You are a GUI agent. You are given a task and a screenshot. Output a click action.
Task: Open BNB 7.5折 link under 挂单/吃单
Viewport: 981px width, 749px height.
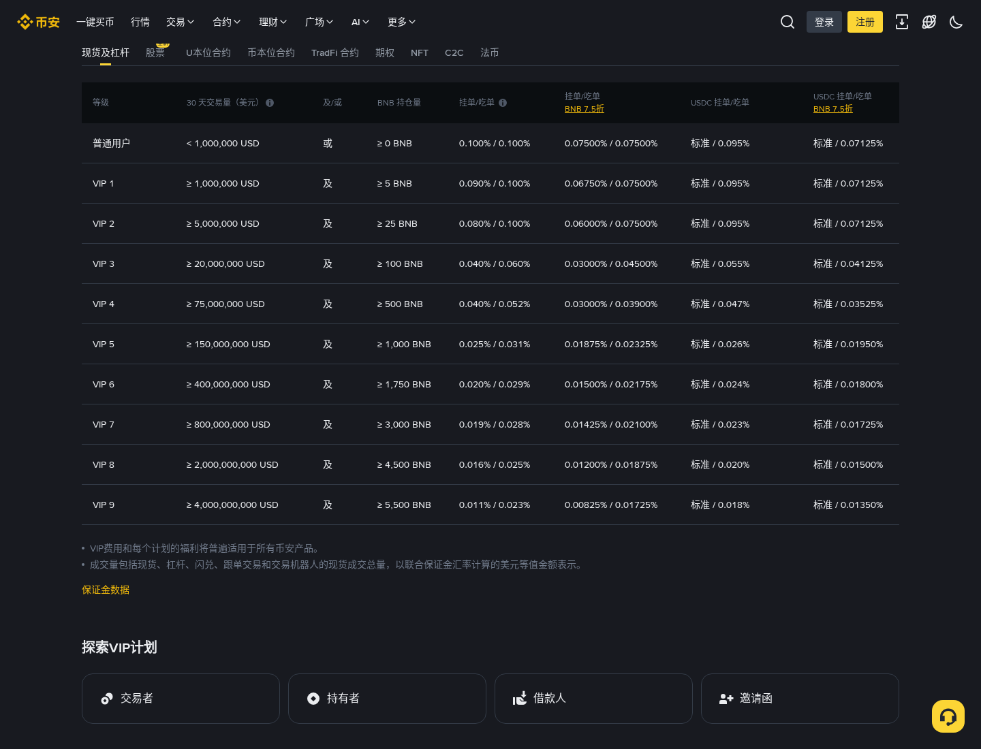(585, 109)
